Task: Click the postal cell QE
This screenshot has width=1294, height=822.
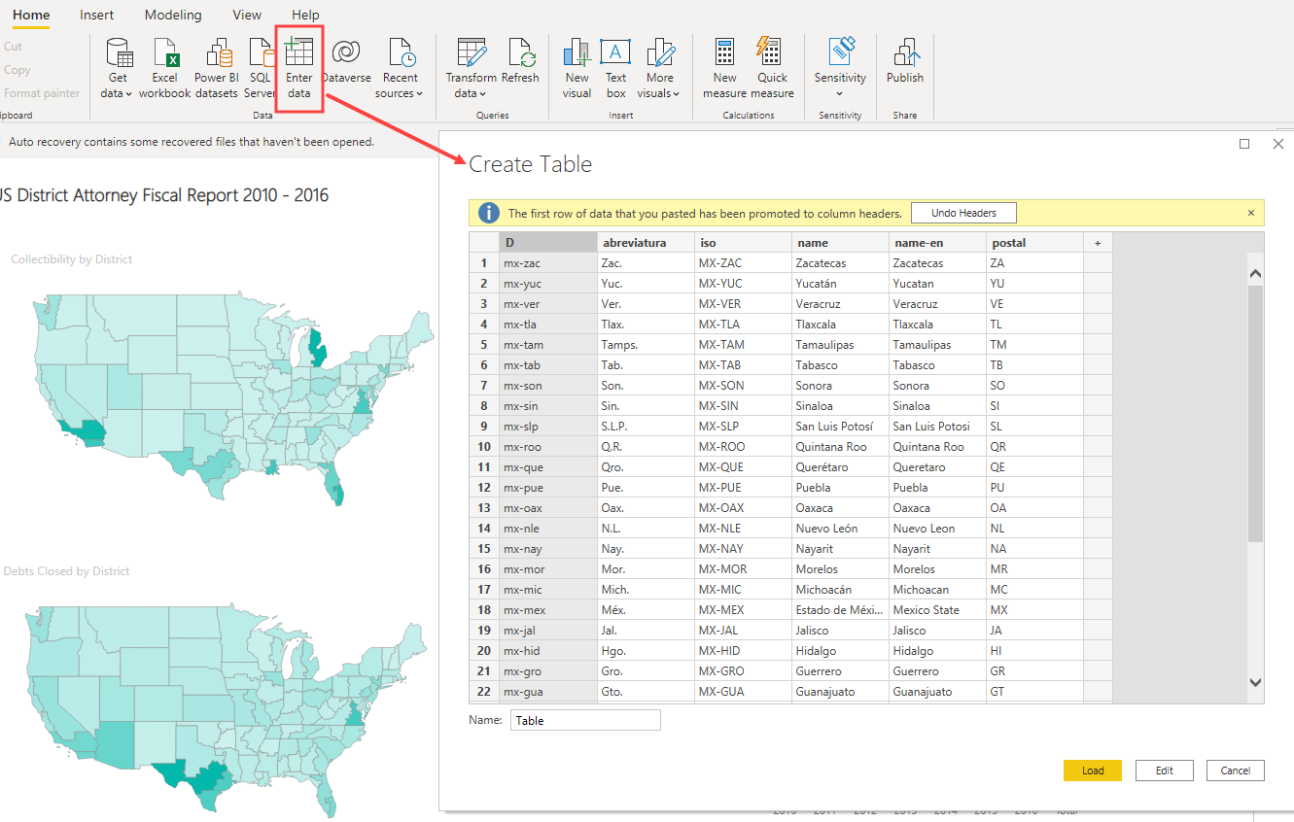Action: tap(1034, 467)
